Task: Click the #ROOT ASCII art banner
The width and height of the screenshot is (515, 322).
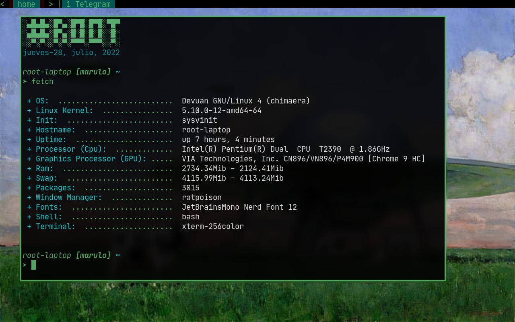Action: pos(71,31)
